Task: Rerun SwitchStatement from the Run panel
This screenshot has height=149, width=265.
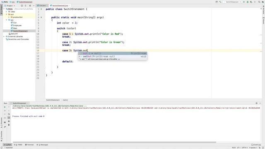Action: (5, 107)
